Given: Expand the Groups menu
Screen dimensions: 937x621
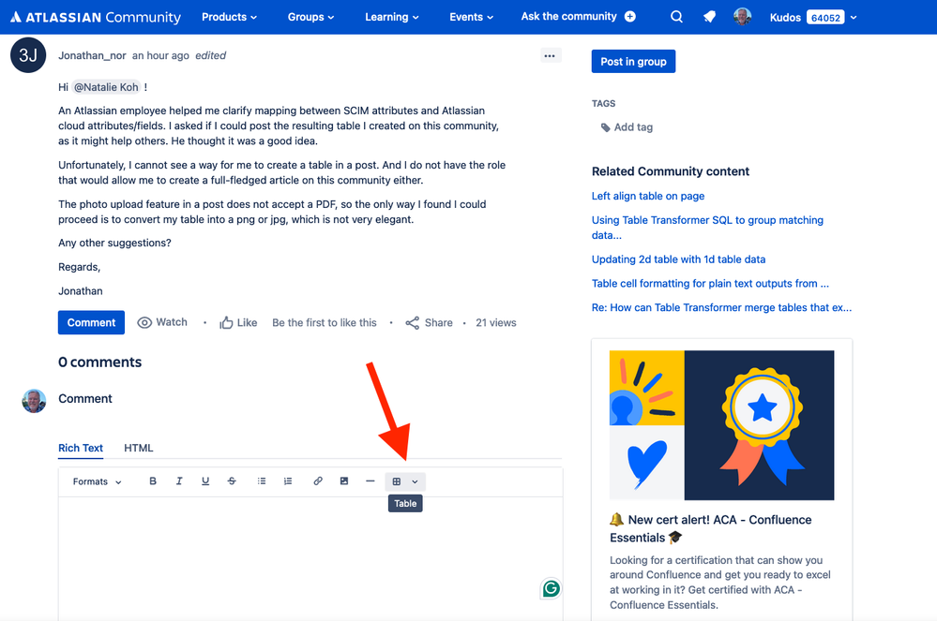Looking at the screenshot, I should coord(310,17).
